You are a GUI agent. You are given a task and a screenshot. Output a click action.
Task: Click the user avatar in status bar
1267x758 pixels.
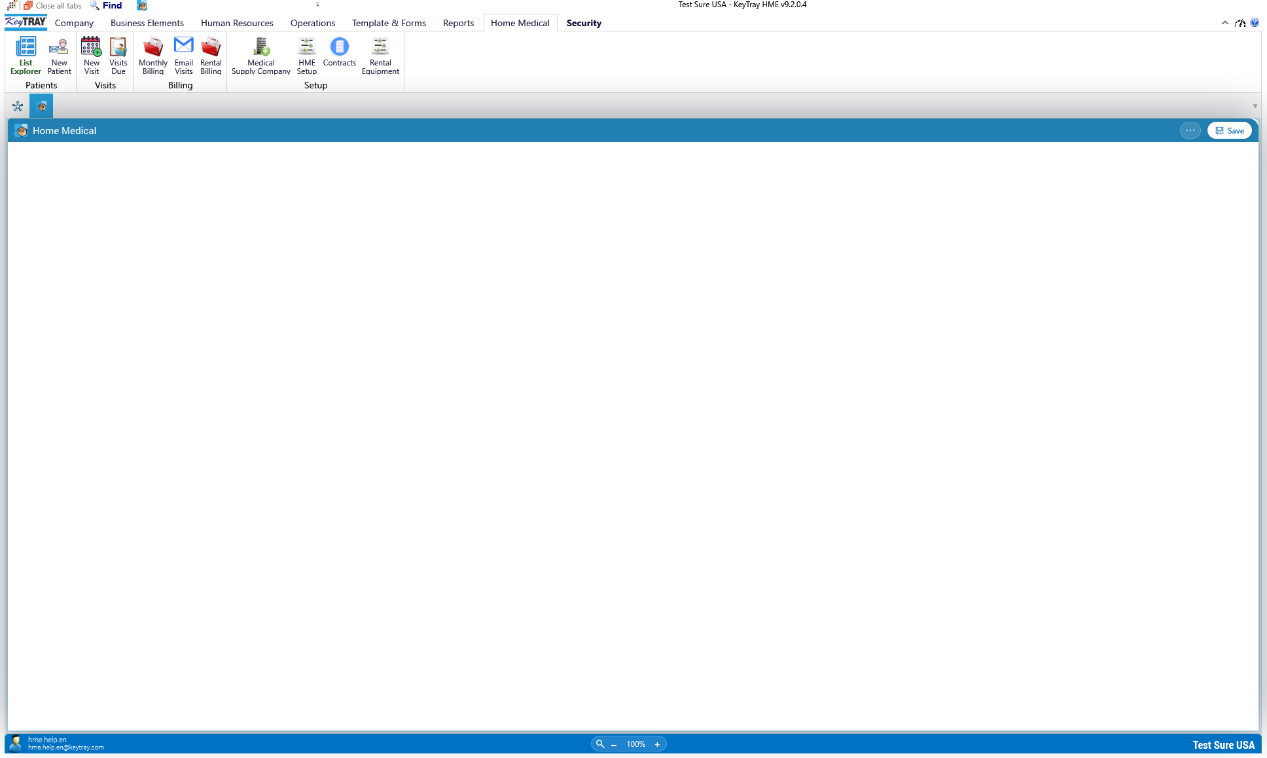point(16,744)
